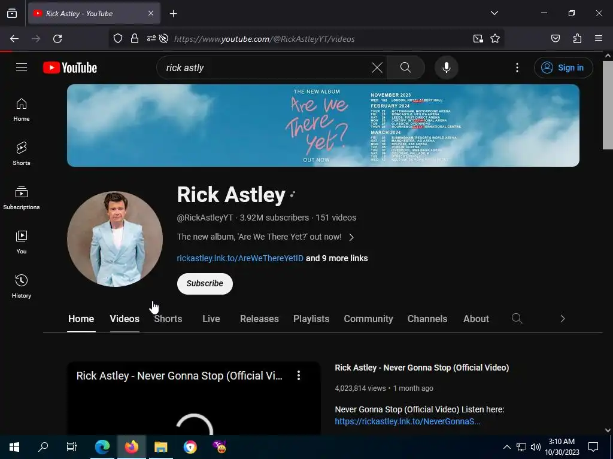Switch to the Channels tab
The width and height of the screenshot is (613, 459).
click(x=427, y=319)
